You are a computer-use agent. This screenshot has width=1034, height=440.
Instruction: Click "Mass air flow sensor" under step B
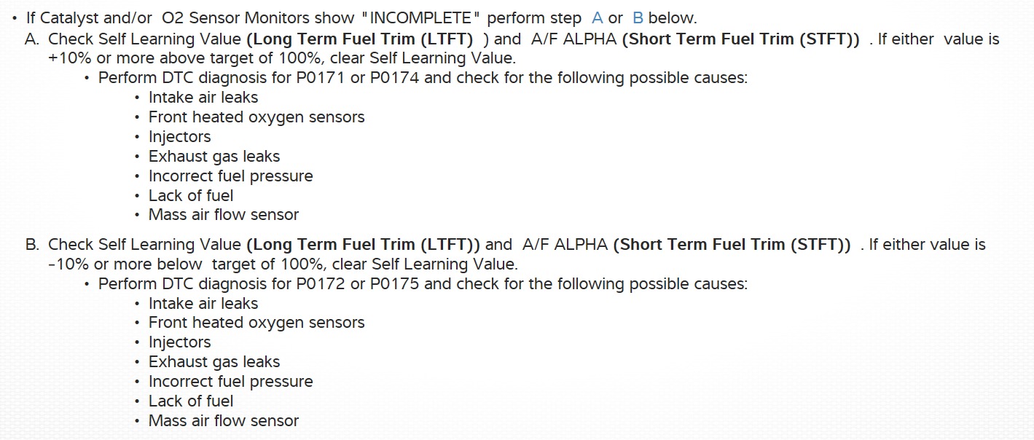click(x=224, y=421)
